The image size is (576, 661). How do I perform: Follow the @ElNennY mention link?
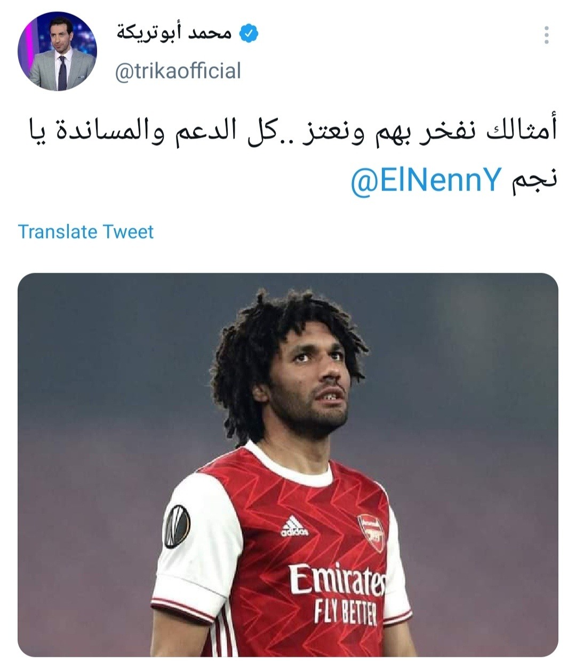(426, 181)
